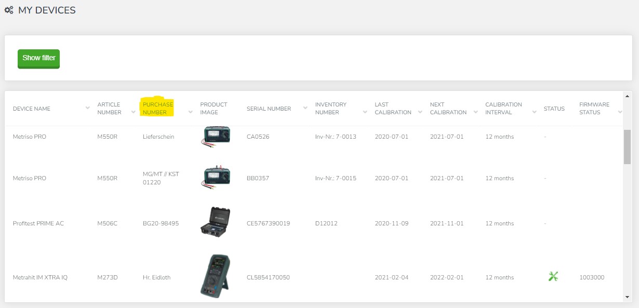
Task: Open the Metrahit IM XTRA IQ multimeter image
Action: pyautogui.click(x=216, y=276)
